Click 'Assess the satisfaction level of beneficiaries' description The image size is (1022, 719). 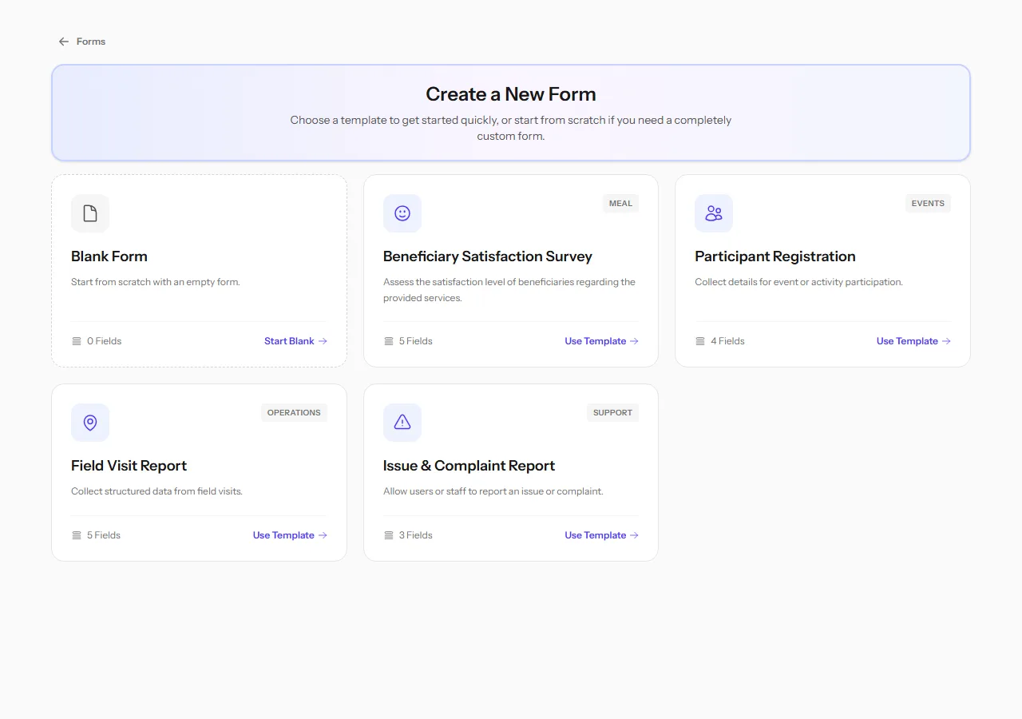[x=509, y=290]
